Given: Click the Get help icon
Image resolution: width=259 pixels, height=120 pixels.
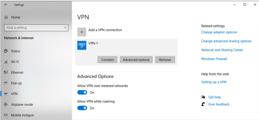Looking at the screenshot, I should click(203, 97).
